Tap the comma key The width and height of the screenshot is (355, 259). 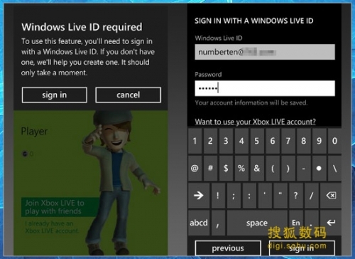(x=218, y=223)
